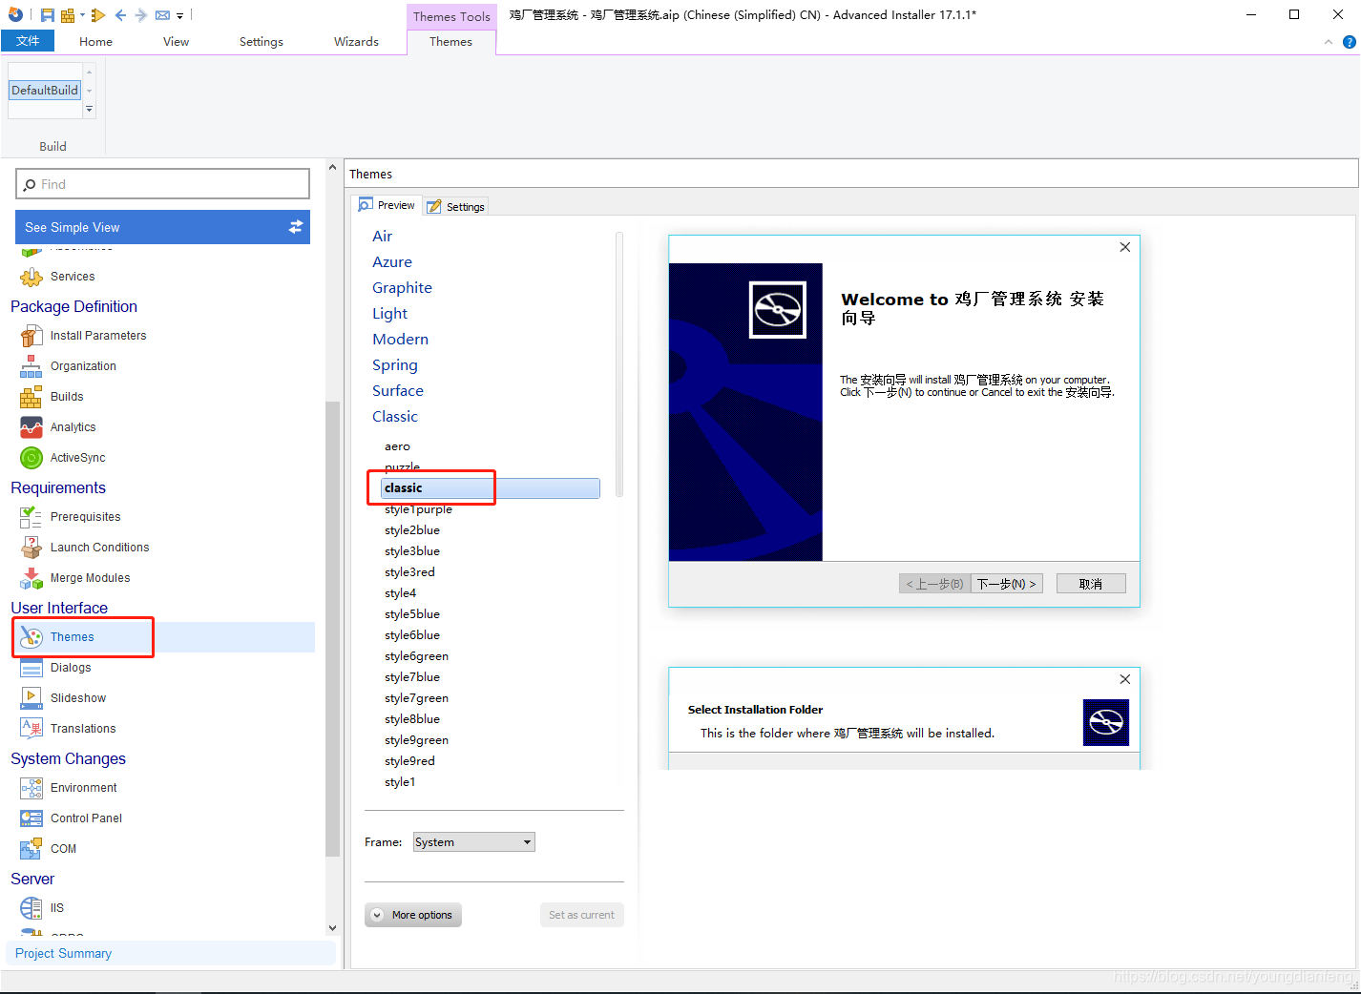Select the Slideshow page
Screen dimensions: 1361x994
point(76,697)
